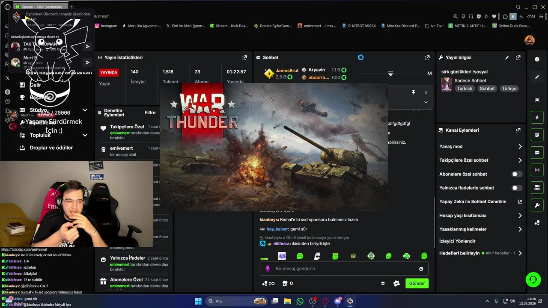Pop out the Yayın bilgisi panel
Screen dimensions: 548x308
point(518,57)
